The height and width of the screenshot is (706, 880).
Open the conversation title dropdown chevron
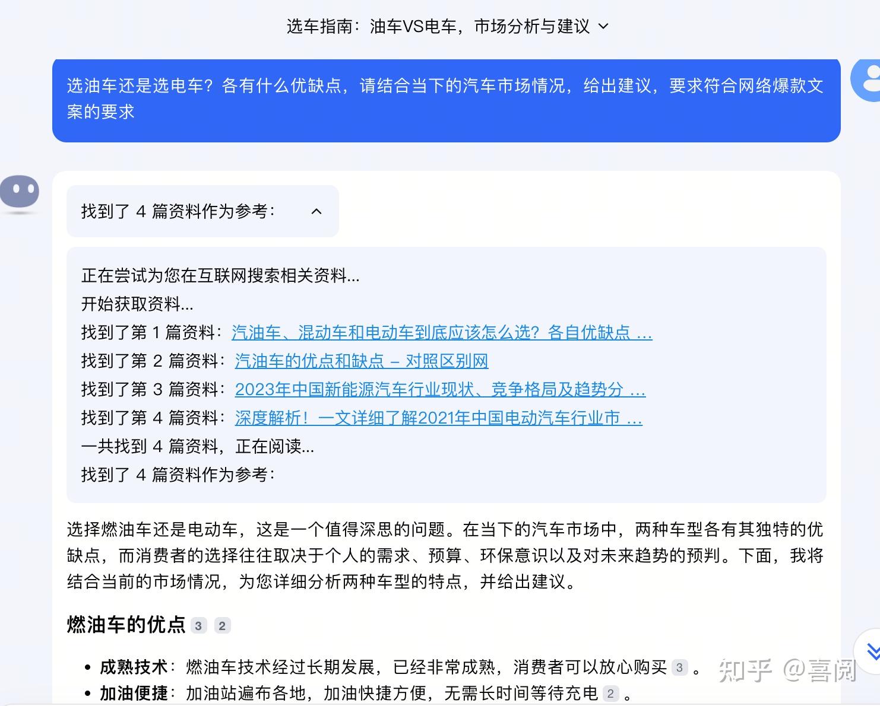pos(603,26)
